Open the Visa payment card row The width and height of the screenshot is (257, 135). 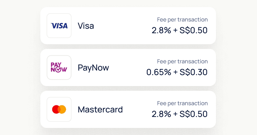click(x=128, y=26)
